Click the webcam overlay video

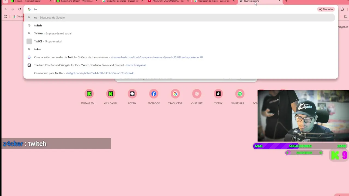(303, 116)
